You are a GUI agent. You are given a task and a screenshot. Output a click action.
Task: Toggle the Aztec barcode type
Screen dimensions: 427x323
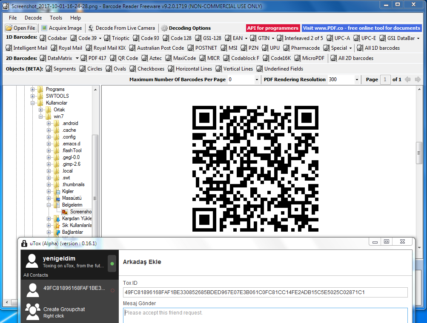click(x=152, y=58)
